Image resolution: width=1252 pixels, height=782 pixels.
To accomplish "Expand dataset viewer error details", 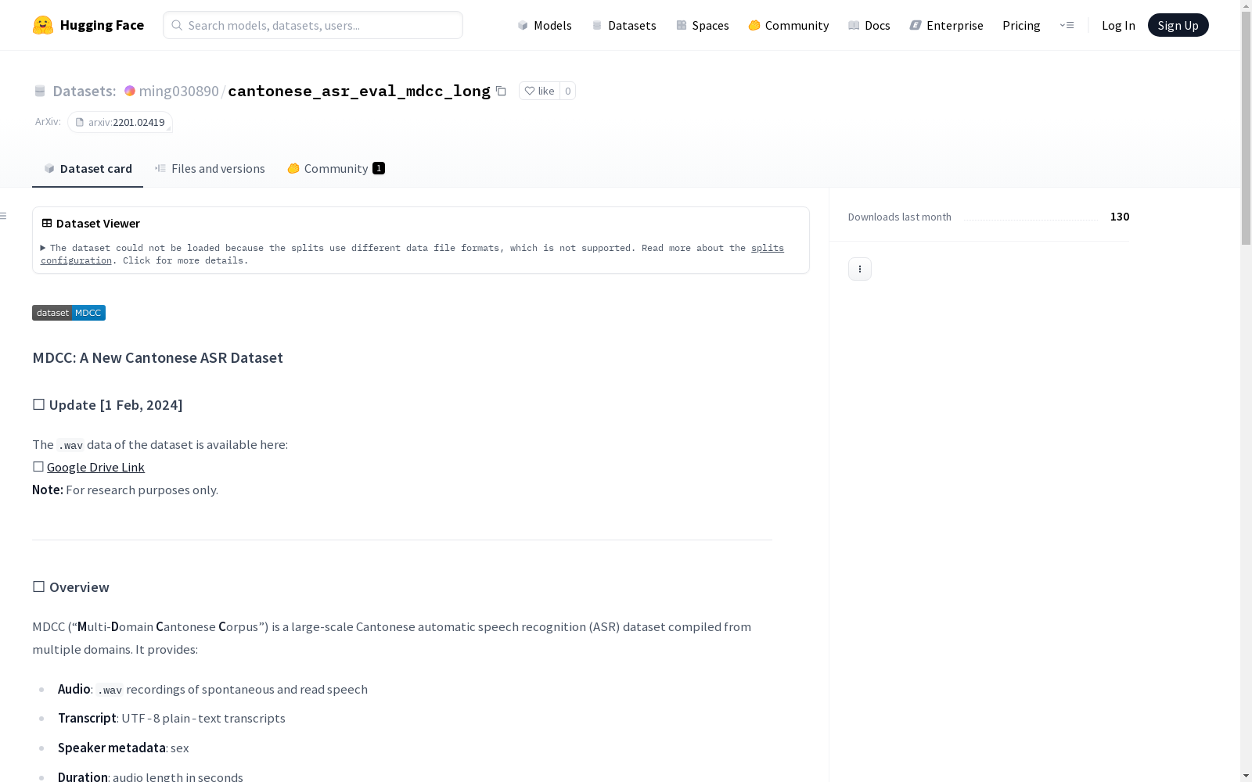I will (x=43, y=248).
